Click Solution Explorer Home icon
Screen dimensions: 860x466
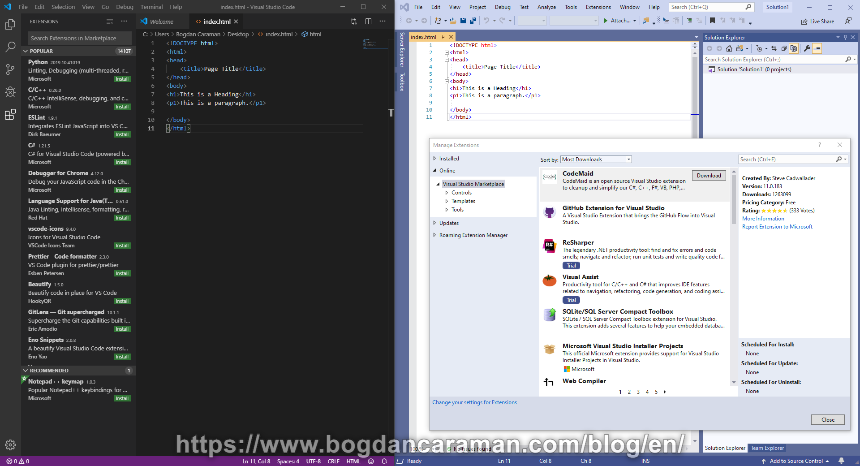pos(729,48)
